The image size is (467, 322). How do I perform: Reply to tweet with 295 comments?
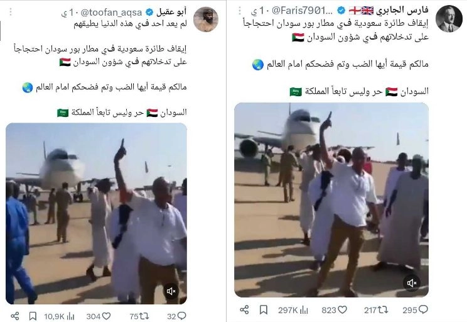point(415,310)
